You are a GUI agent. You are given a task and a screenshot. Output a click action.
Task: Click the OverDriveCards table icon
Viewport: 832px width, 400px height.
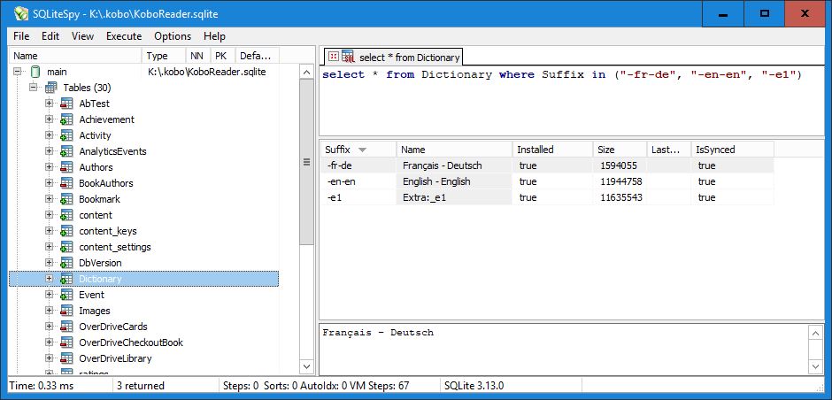coord(66,327)
